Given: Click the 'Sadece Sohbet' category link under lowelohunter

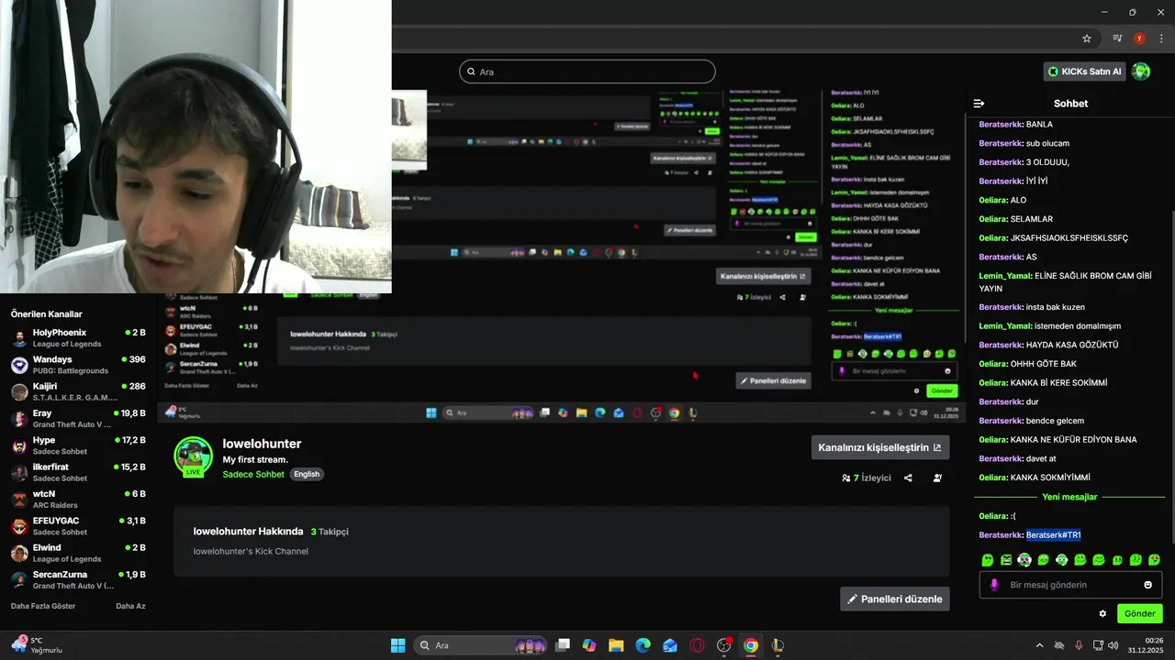Looking at the screenshot, I should (253, 474).
